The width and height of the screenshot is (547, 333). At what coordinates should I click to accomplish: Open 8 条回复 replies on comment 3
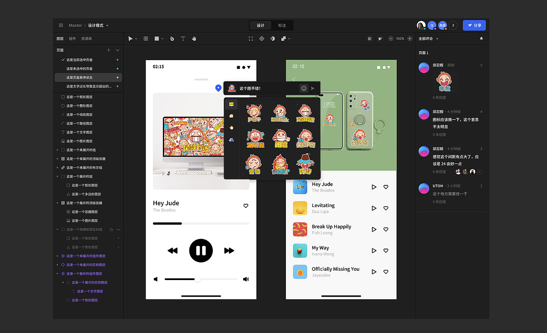[439, 172]
